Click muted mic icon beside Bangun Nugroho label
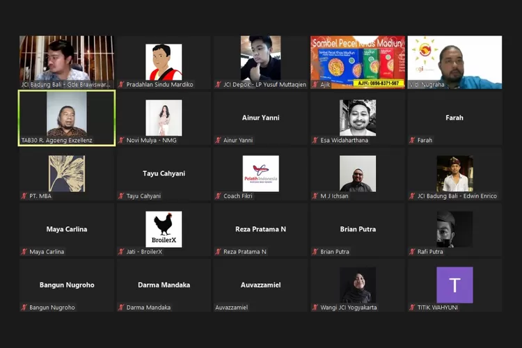Viewport: 522px width, 348px height. [x=24, y=308]
